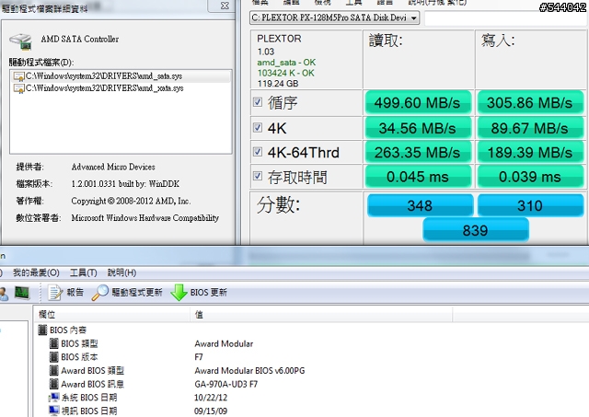This screenshot has height=417, width=589.
Task: Click 4K-64Thrd read result 263.35 MB/s
Action: (x=418, y=152)
